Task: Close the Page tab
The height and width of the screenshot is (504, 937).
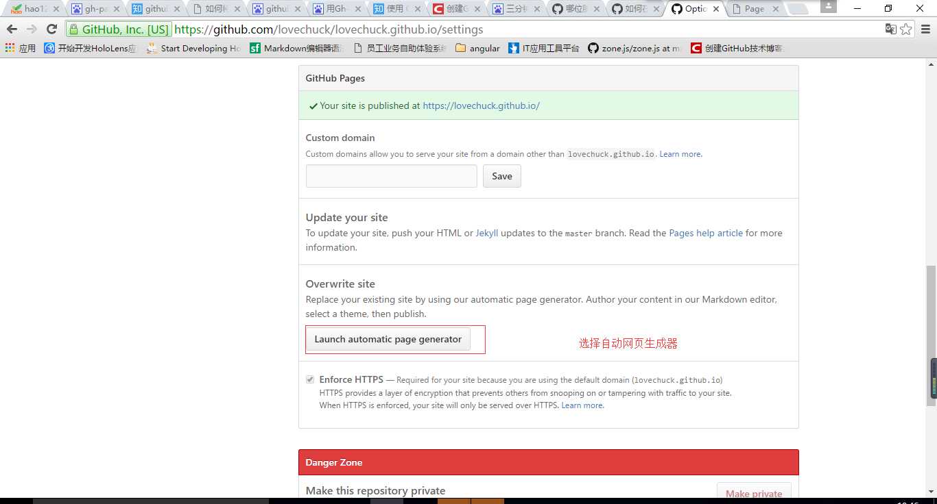Action: click(776, 10)
